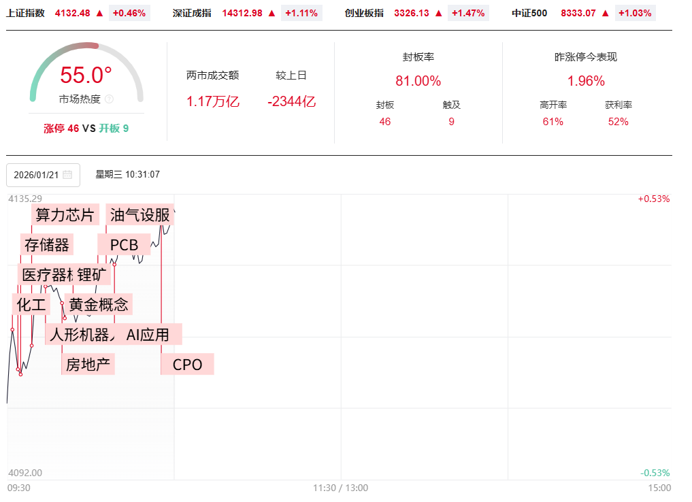Click the 房地产 sector label
This screenshot has height=502, width=692.
point(88,365)
